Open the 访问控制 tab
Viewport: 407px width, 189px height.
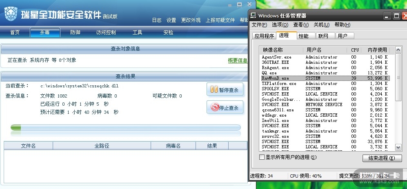click(106, 33)
